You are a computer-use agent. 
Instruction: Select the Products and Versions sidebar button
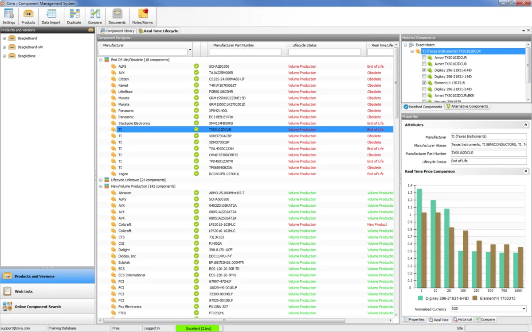(x=35, y=276)
